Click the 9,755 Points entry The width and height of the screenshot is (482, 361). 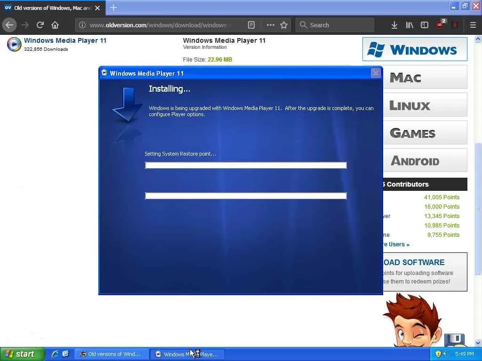click(443, 235)
